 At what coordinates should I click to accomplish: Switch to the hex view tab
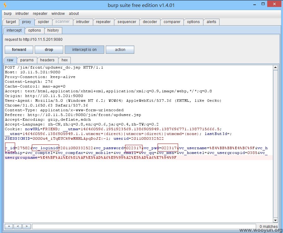(65, 60)
